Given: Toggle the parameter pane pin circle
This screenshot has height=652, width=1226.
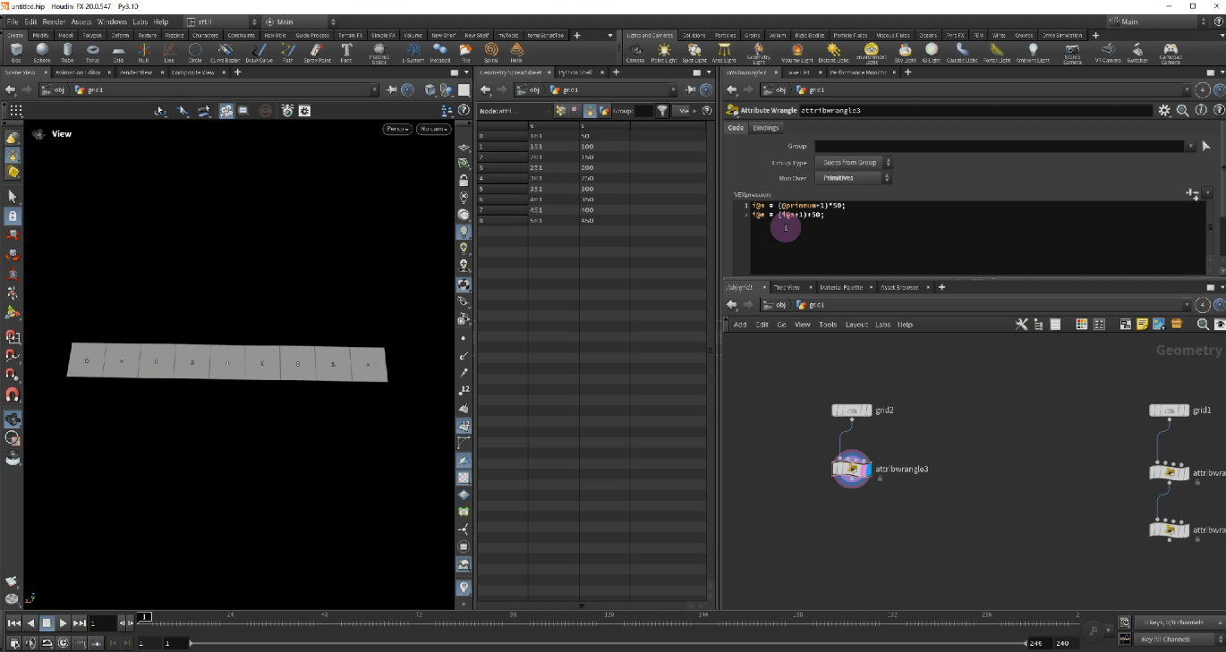Looking at the screenshot, I should 1203,89.
